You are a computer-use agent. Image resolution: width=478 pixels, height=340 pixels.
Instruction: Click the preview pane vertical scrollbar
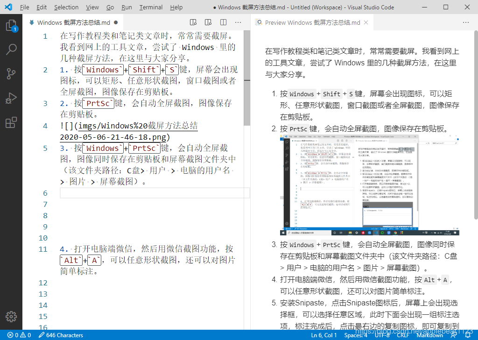[476, 125]
